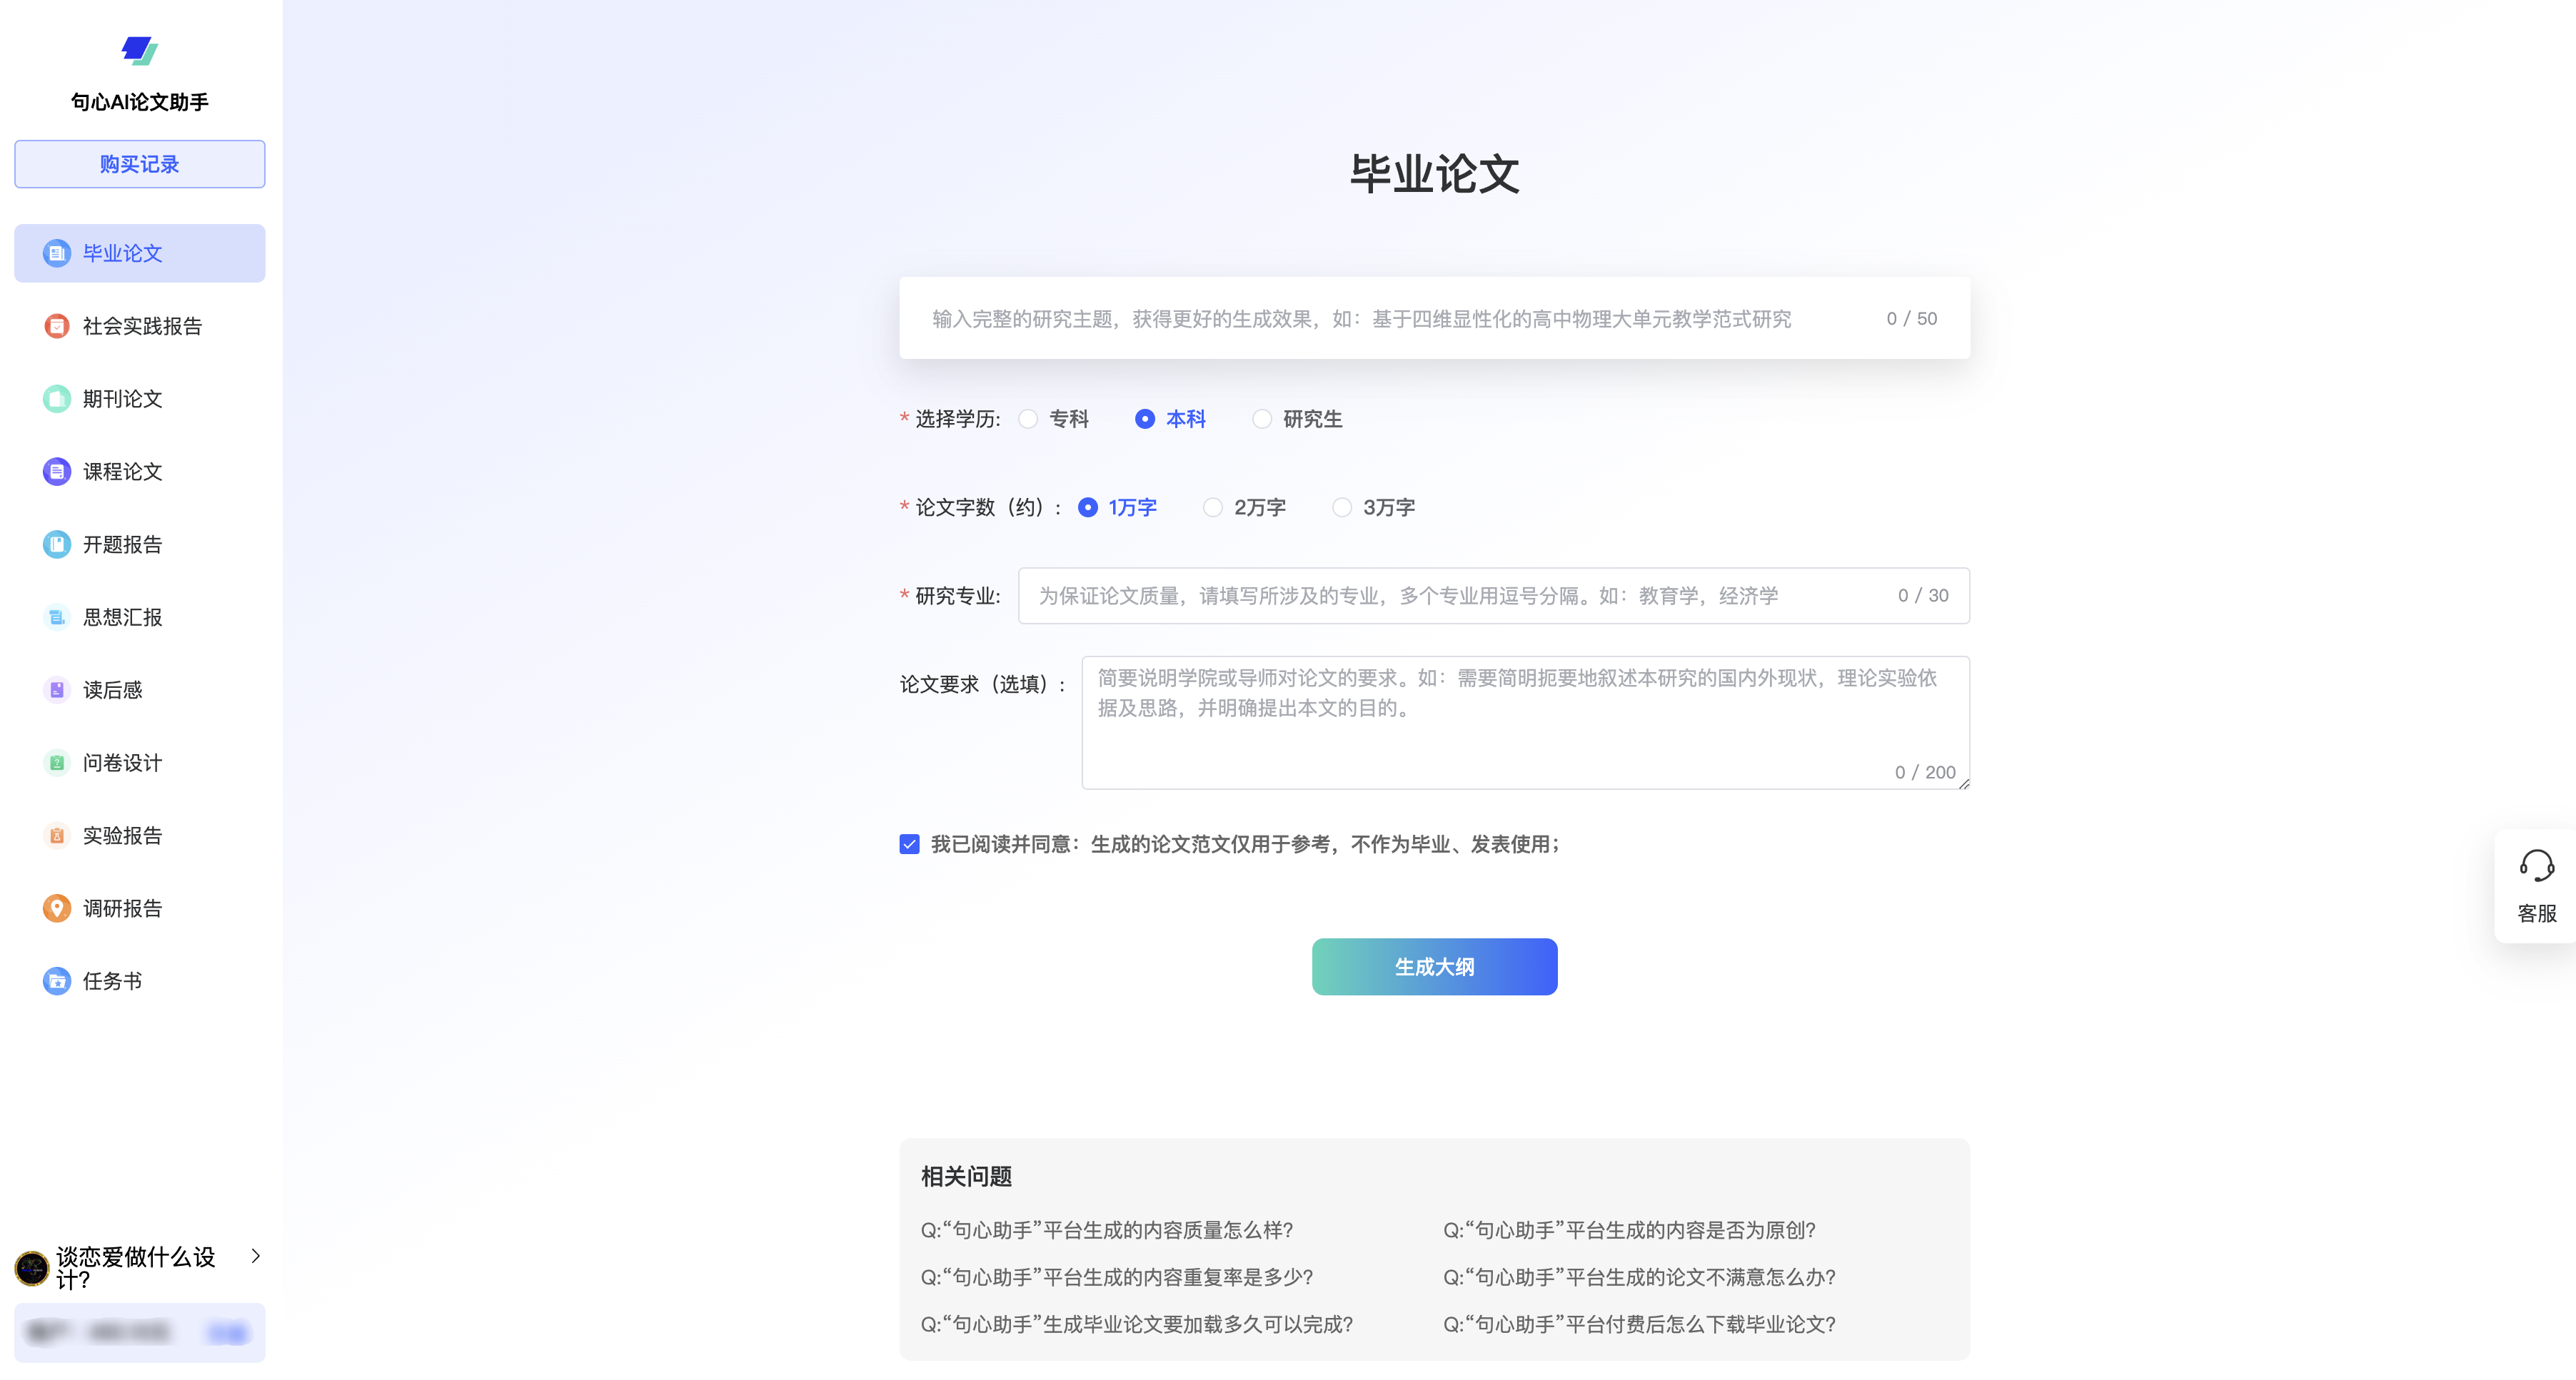This screenshot has width=2576, height=1380.
Task: Click the 调研报告 location-pin icon
Action: click(57, 908)
